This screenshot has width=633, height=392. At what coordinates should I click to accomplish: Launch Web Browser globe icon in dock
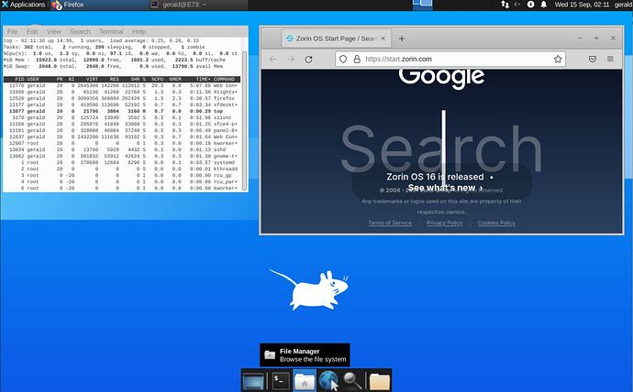point(328,381)
